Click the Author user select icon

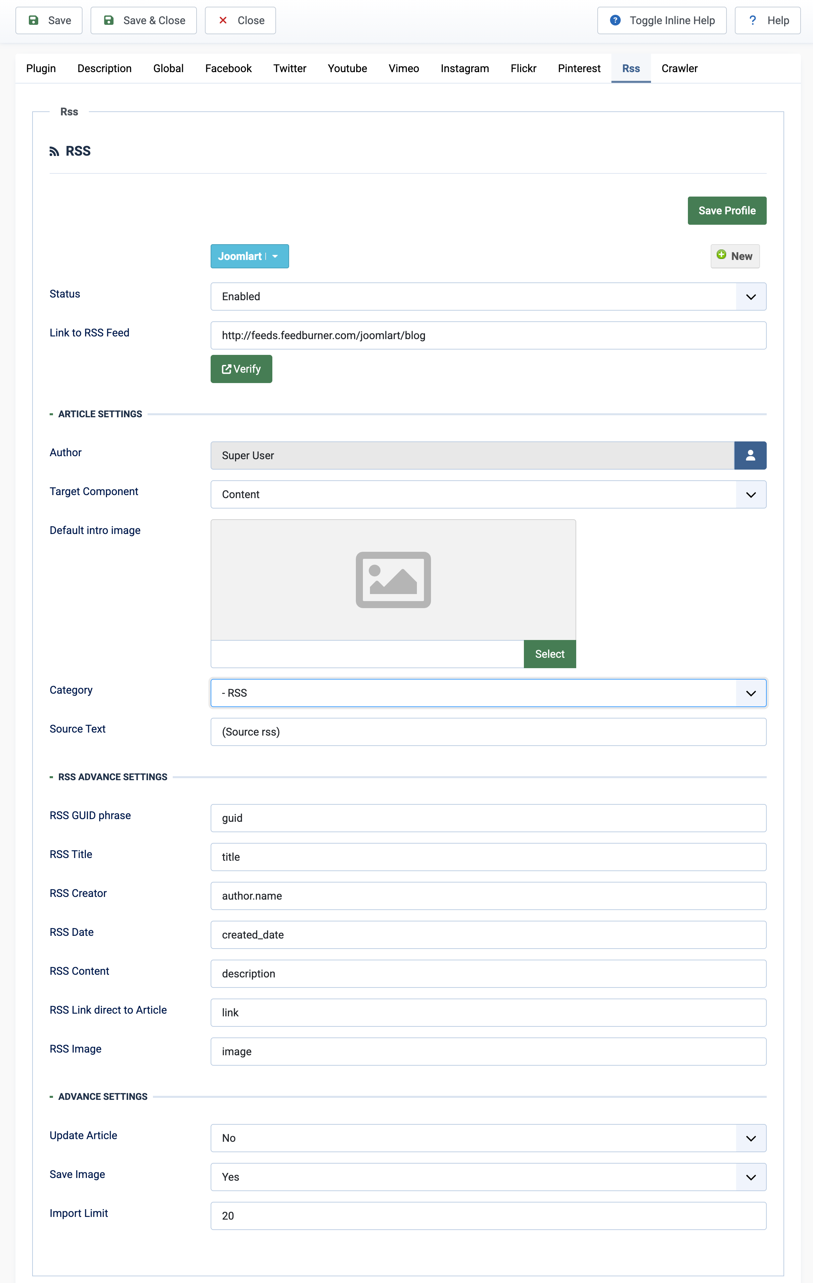click(x=750, y=455)
